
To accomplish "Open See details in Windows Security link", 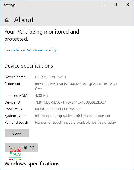I will click(30, 50).
